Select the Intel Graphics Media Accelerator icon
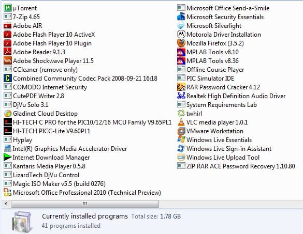 (x=8, y=149)
